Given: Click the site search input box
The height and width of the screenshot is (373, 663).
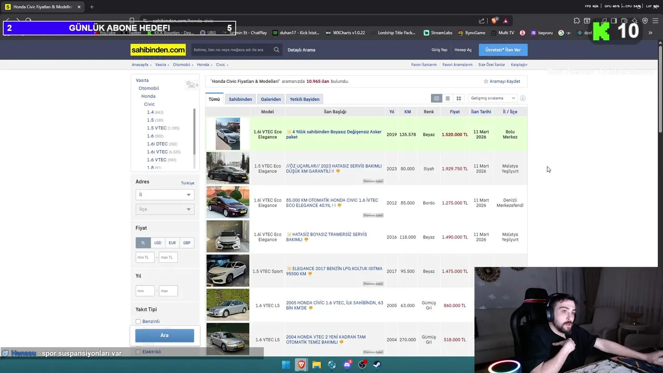Looking at the screenshot, I should tap(231, 50).
